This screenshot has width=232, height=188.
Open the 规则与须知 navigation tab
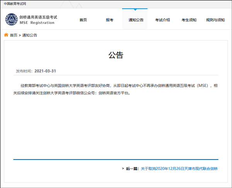(215, 20)
